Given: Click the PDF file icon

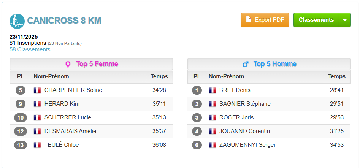Looking at the screenshot, I should coord(249,20).
